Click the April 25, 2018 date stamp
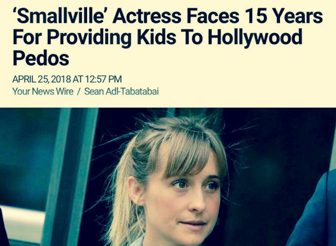The image size is (336, 246). (x=41, y=79)
